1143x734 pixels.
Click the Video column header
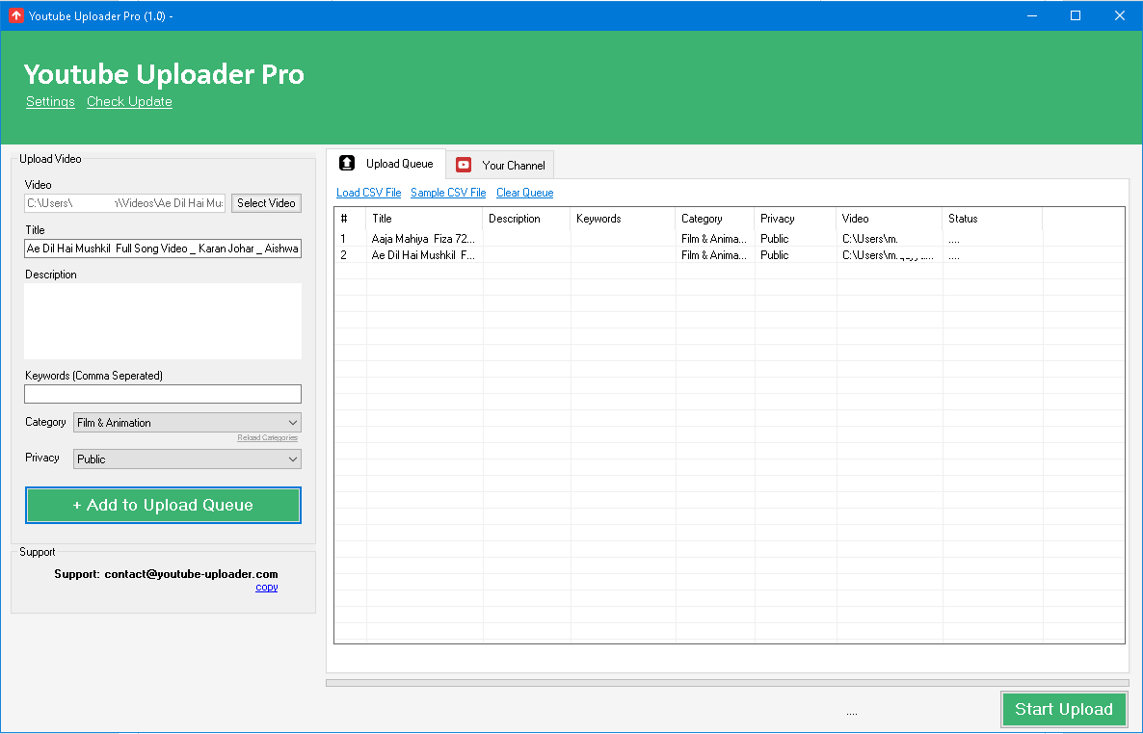pos(890,219)
